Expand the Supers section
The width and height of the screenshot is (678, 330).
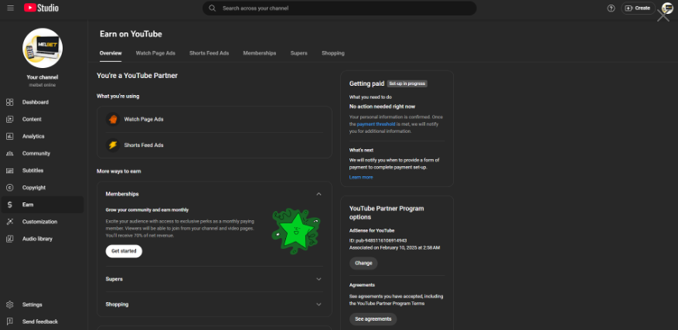(319, 279)
